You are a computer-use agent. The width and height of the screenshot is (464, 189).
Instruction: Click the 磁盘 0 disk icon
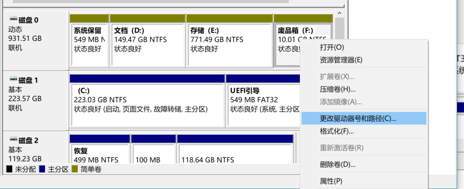12,20
